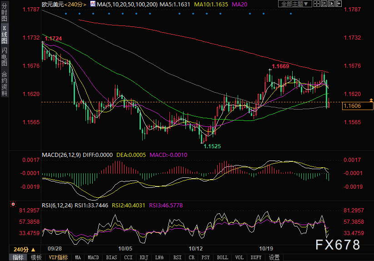The width and height of the screenshot is (374, 261).
Task: Click the chart play-forward icon at top right
Action: click(331, 4)
